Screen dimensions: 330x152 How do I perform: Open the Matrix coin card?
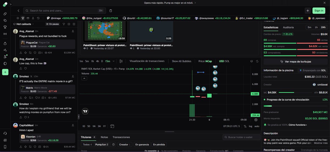(47, 89)
